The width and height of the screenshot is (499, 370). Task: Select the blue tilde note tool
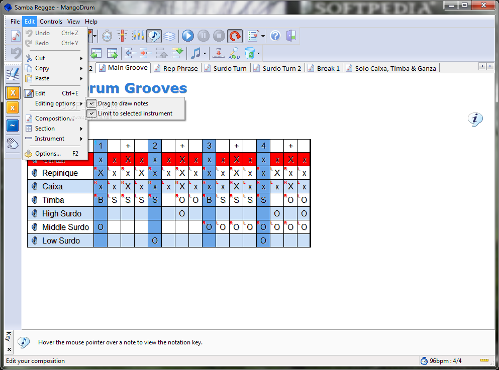[13, 126]
